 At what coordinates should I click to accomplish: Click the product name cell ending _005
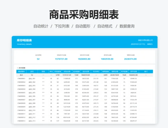[32, 93]
